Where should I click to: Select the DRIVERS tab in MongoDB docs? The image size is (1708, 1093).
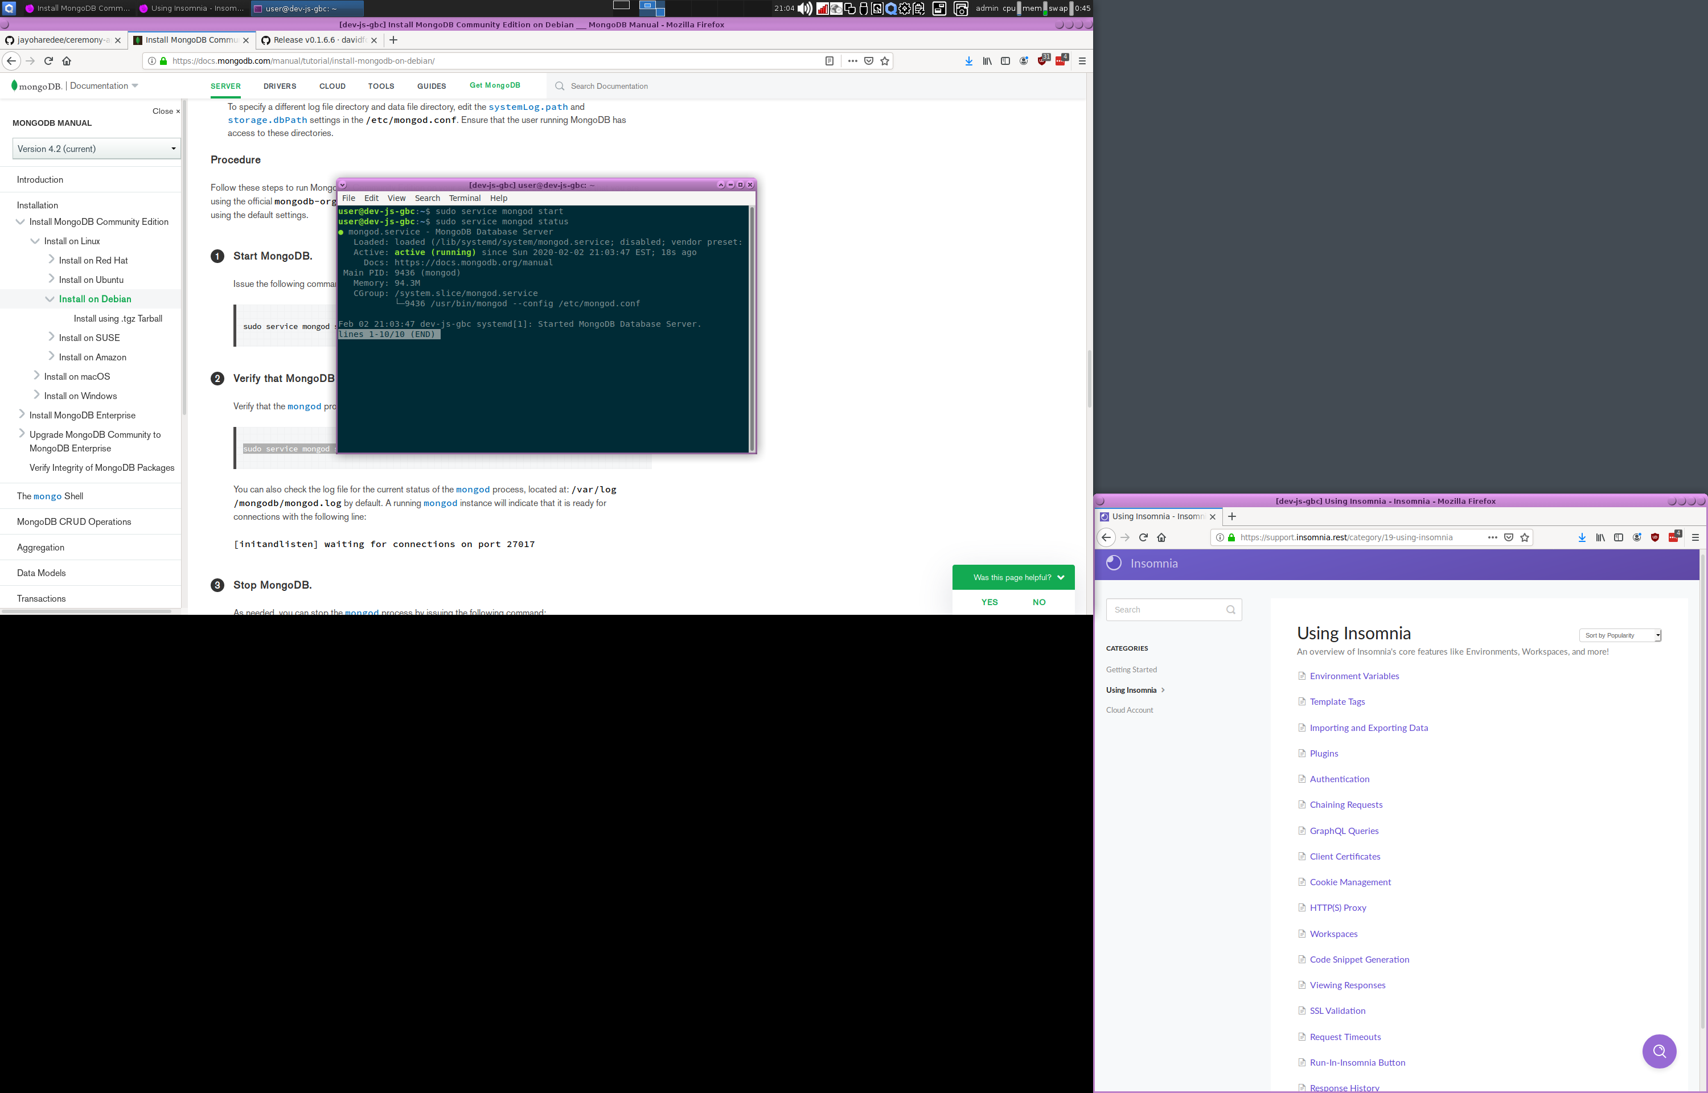(x=280, y=86)
